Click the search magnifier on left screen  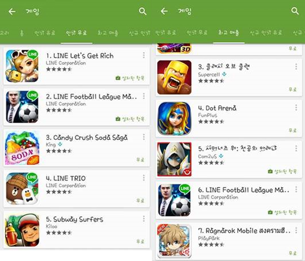coord(142,11)
